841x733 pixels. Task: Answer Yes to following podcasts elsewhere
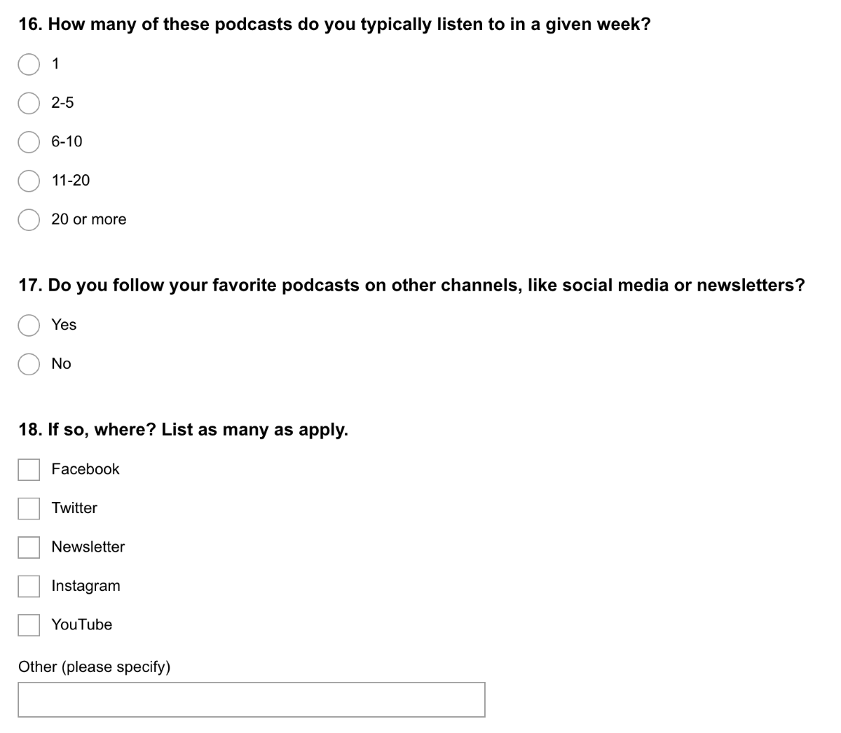point(29,326)
